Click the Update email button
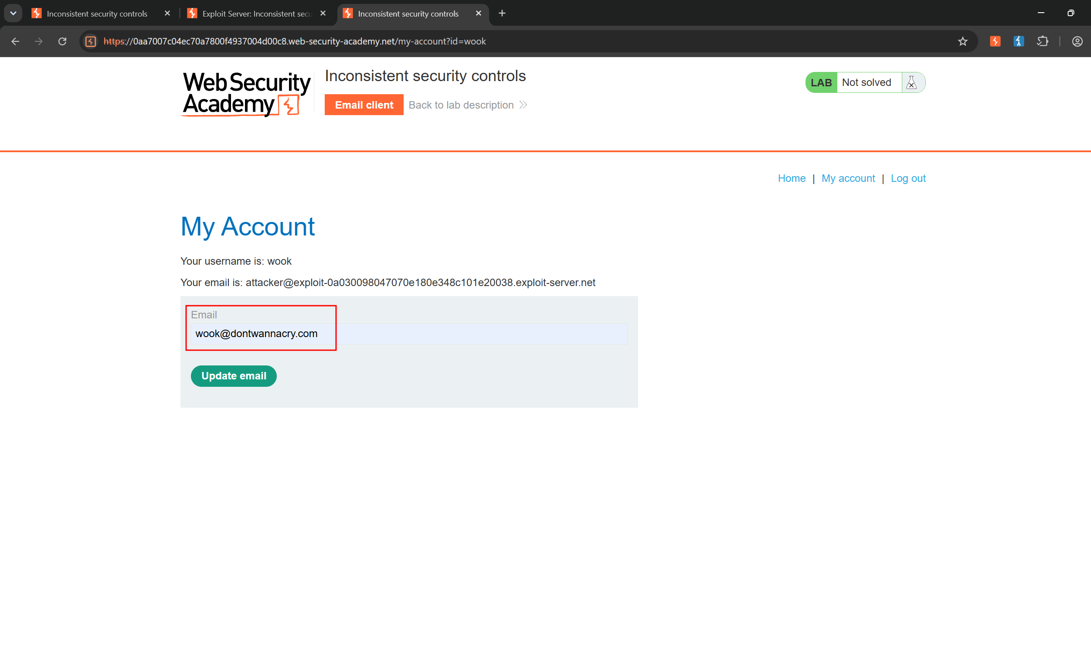The image size is (1091, 655). [x=234, y=376]
